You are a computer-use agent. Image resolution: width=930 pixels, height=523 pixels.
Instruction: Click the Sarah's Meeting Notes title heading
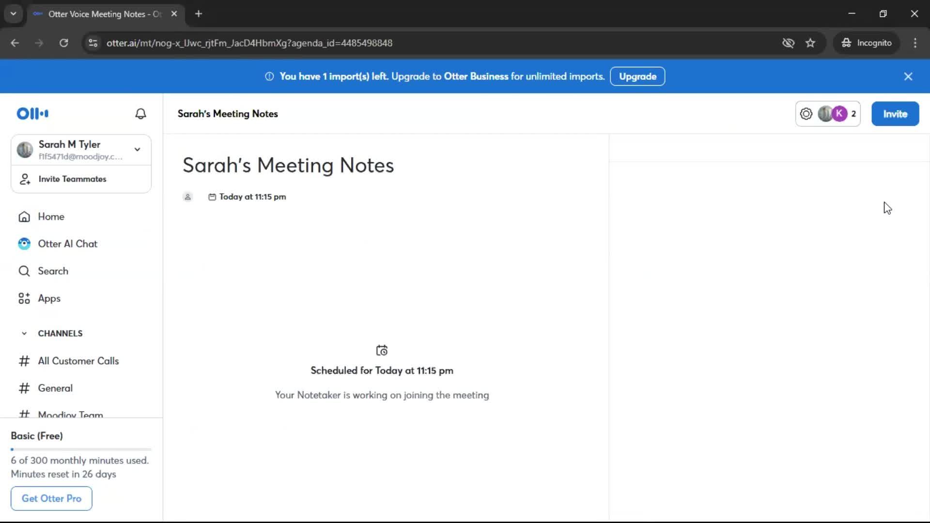click(x=288, y=166)
